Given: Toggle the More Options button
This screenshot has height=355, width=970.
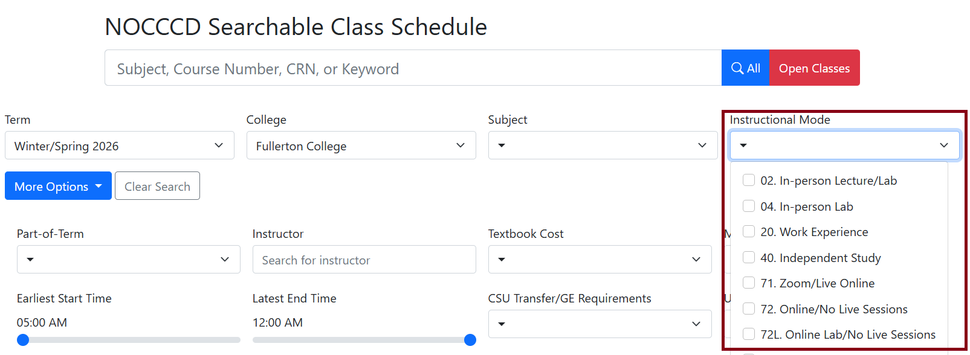Looking at the screenshot, I should [x=58, y=186].
